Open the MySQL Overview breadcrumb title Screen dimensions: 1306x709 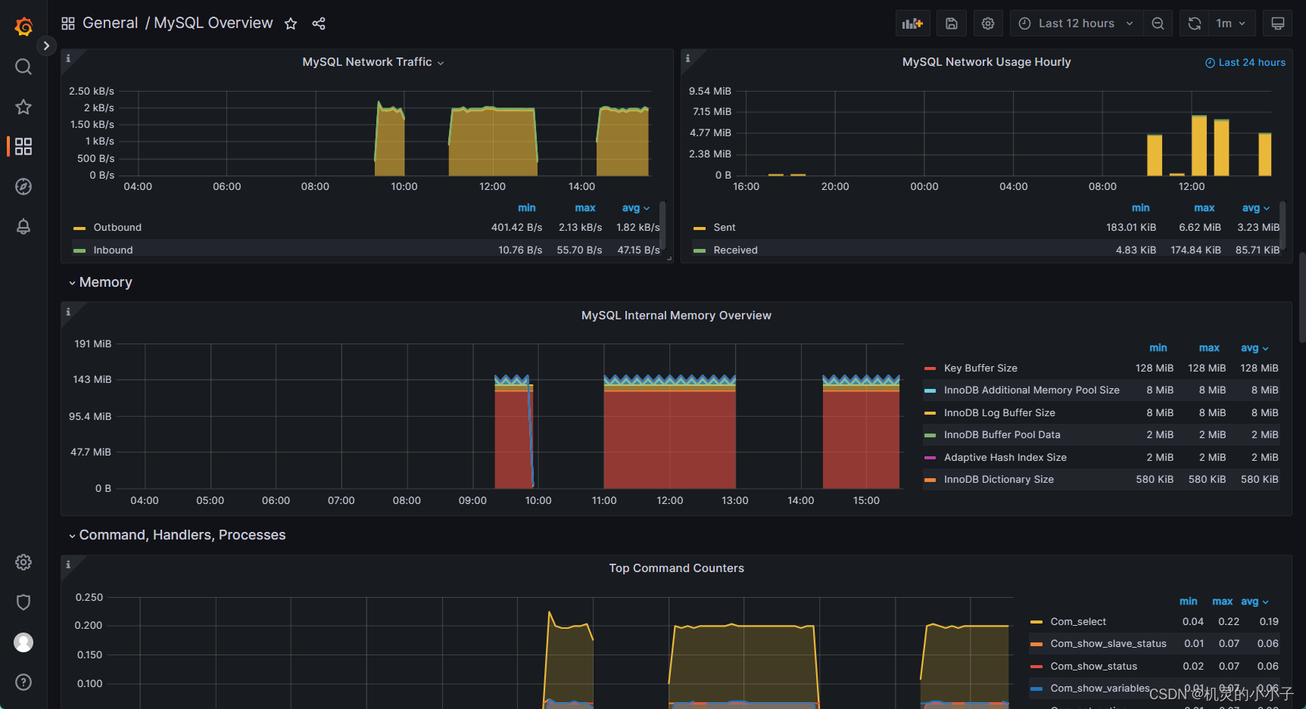click(x=214, y=23)
